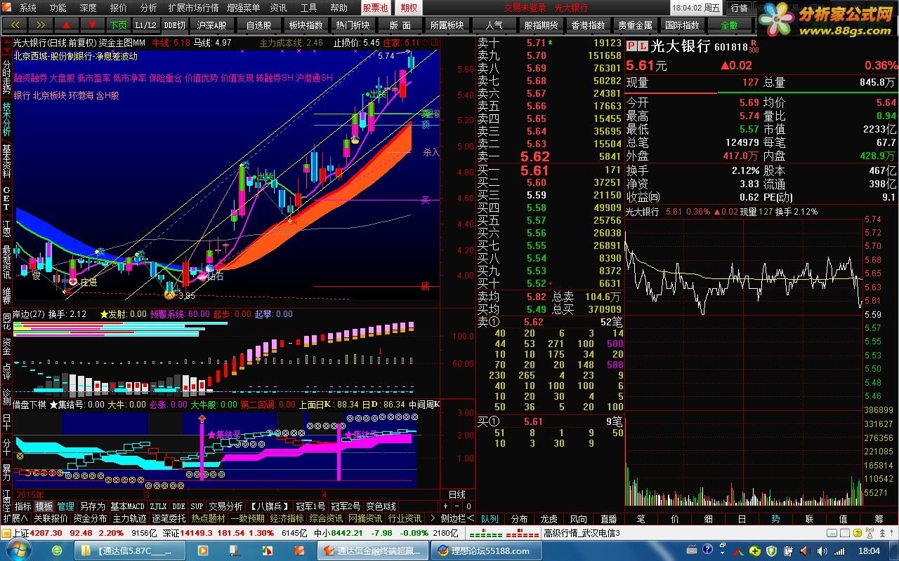This screenshot has height=561, width=899.
Task: Click the 热门析块 button
Action: coord(353,25)
